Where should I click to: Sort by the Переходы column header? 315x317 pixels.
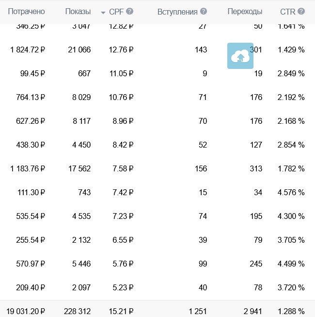[x=245, y=12]
